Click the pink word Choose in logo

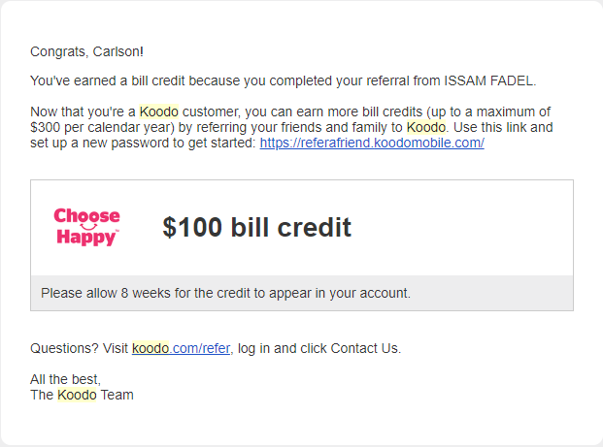pyautogui.click(x=86, y=215)
